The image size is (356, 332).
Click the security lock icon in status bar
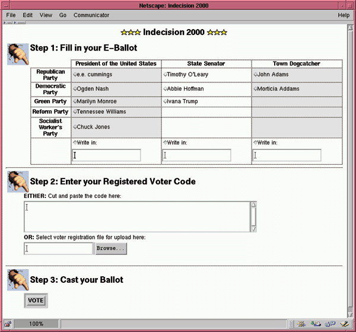7,324
